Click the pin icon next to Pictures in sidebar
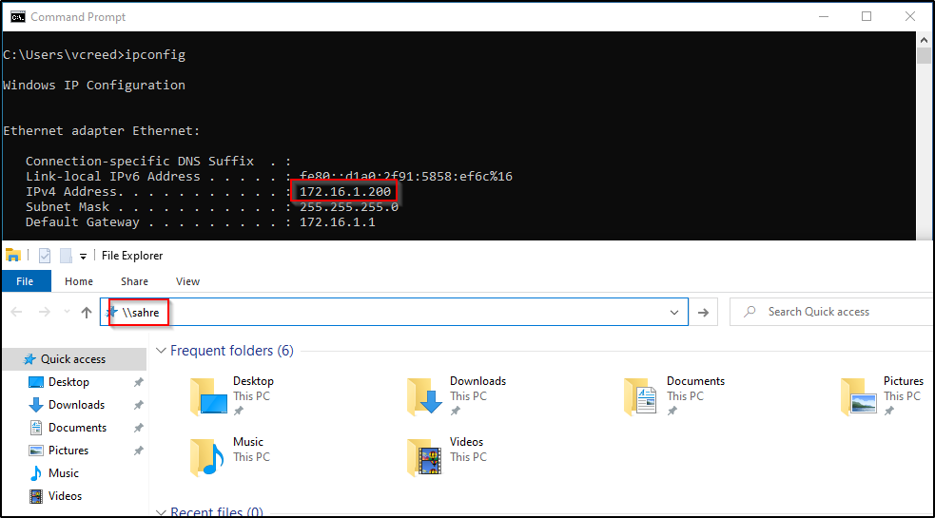Viewport: 935px width, 518px height. (x=138, y=451)
